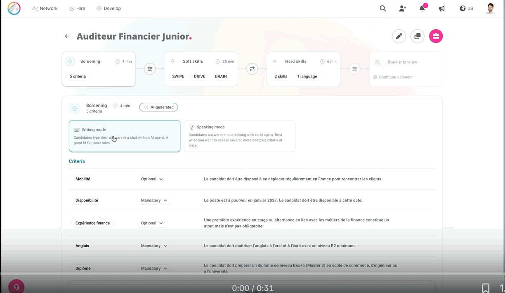Open the Mandatory dropdown for Anglais
Image resolution: width=505 pixels, height=293 pixels.
[154, 246]
